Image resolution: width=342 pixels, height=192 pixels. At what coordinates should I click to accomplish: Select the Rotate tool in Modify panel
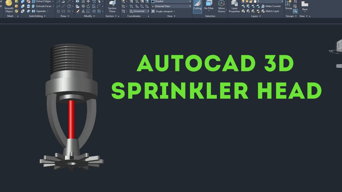click(88, 6)
